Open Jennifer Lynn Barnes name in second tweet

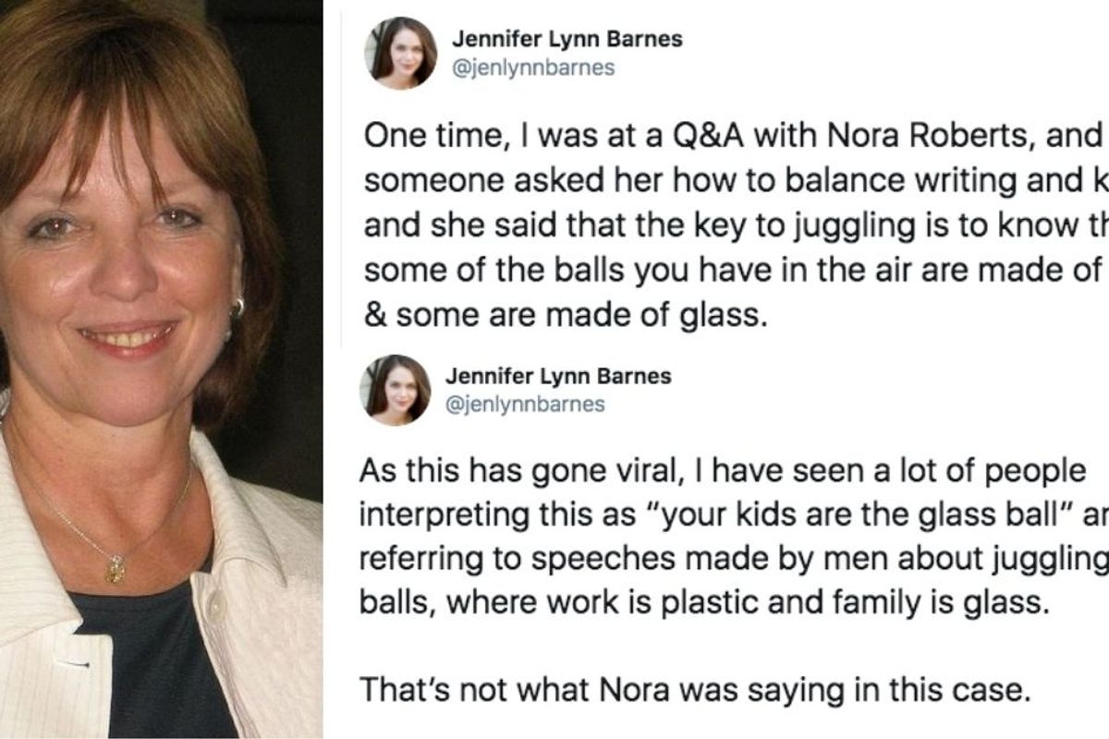[558, 375]
